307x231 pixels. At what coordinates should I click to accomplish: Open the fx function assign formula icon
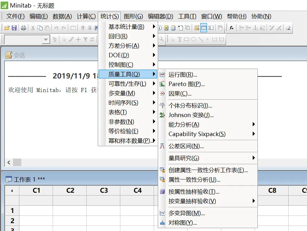[231, 28]
